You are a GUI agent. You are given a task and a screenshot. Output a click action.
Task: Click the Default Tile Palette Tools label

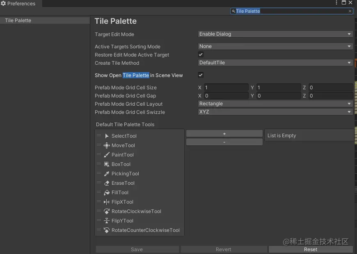pyautogui.click(x=125, y=125)
